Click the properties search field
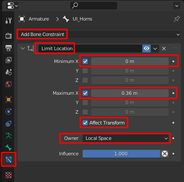184x182 pixels. coord(94,6)
